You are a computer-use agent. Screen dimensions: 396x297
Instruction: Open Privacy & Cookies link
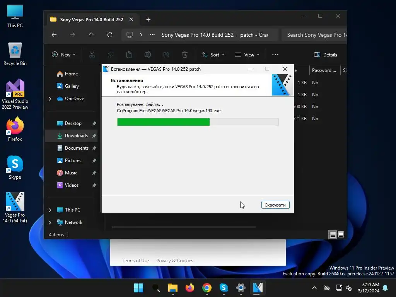pos(175,260)
